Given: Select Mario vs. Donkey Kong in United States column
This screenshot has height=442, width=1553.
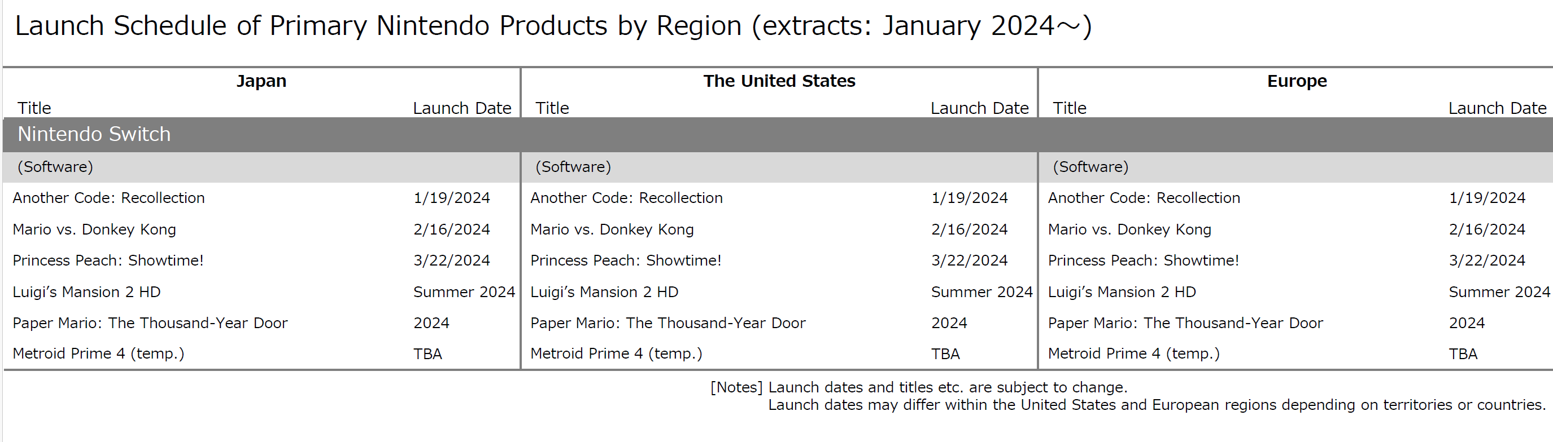Looking at the screenshot, I should [612, 229].
